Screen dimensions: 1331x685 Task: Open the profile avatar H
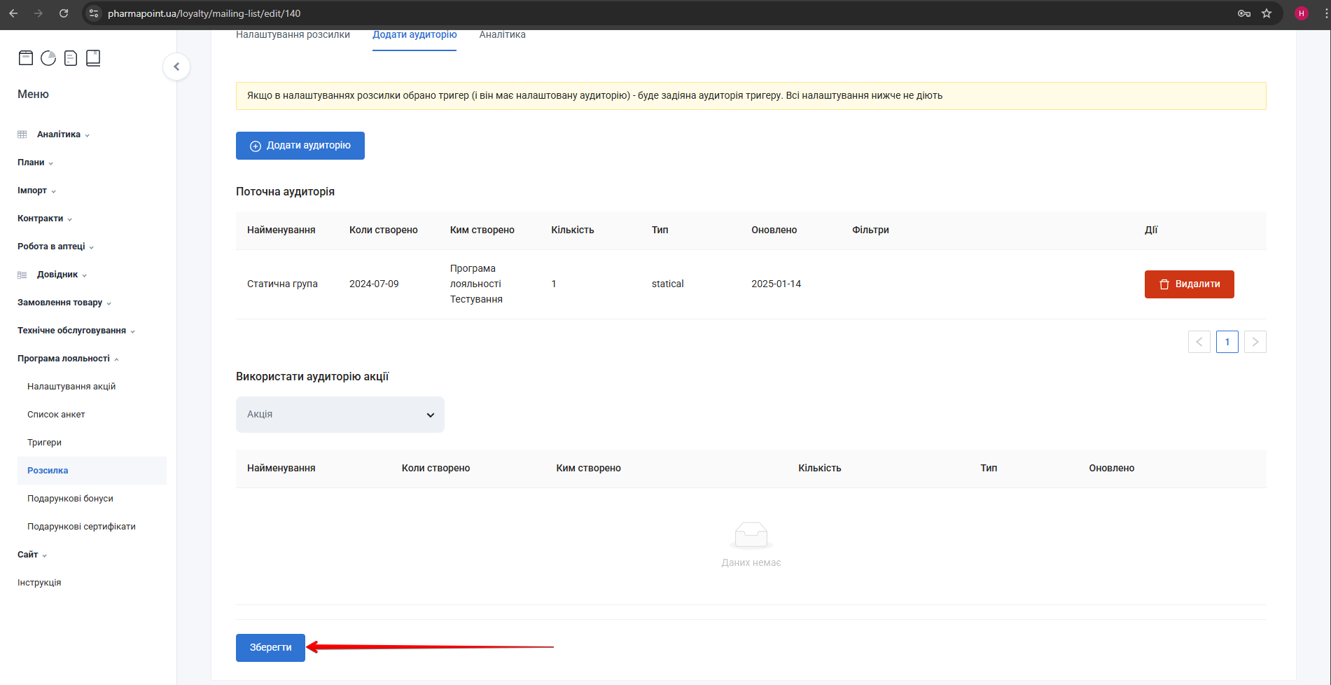(1302, 13)
